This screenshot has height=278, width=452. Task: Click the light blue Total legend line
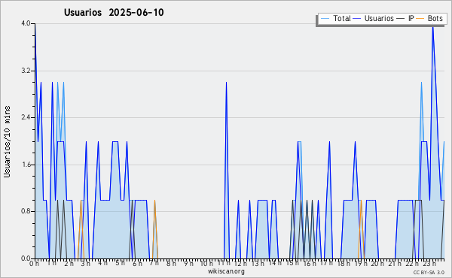click(325, 19)
